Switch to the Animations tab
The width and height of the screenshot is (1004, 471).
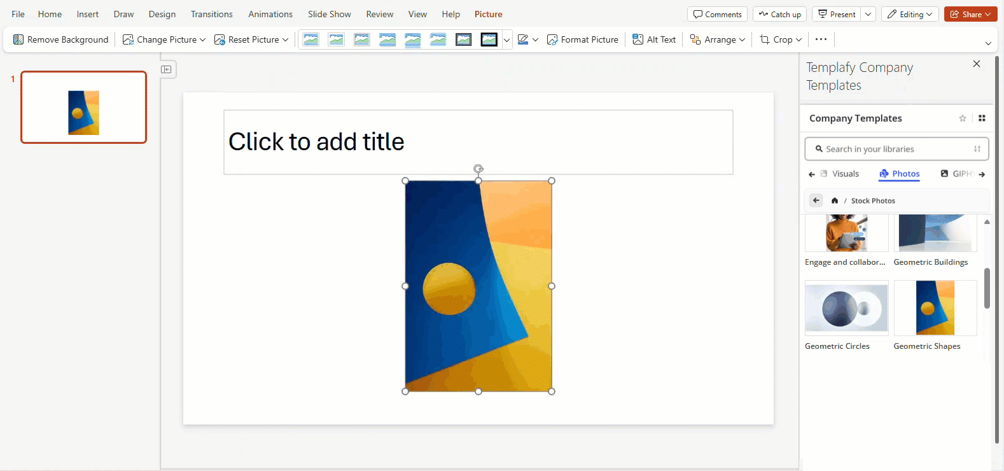[x=270, y=14]
